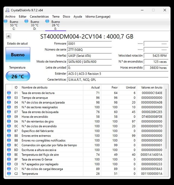Select the row Comandos sin ejecutar por falta de tiempo

pyautogui.click(x=85, y=145)
